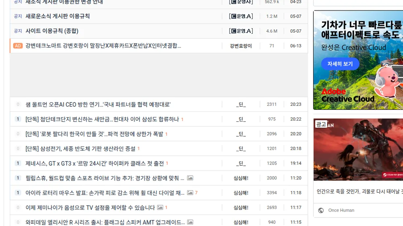Open the 강변호랑이 author profile
403x226 pixels.
(x=241, y=46)
